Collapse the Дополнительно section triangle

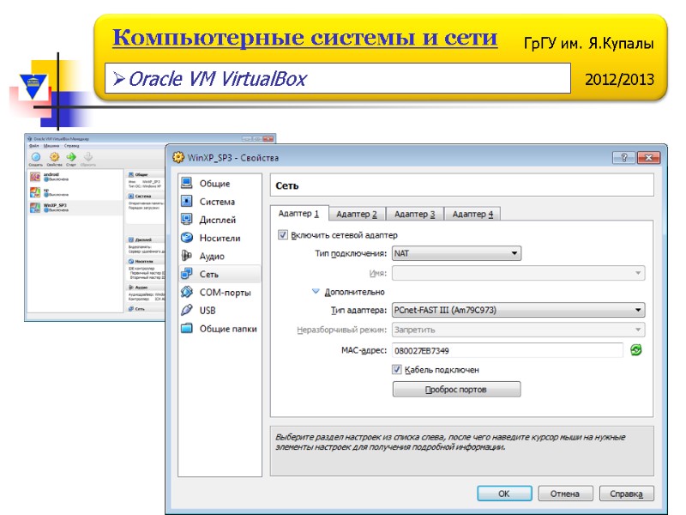coord(316,291)
